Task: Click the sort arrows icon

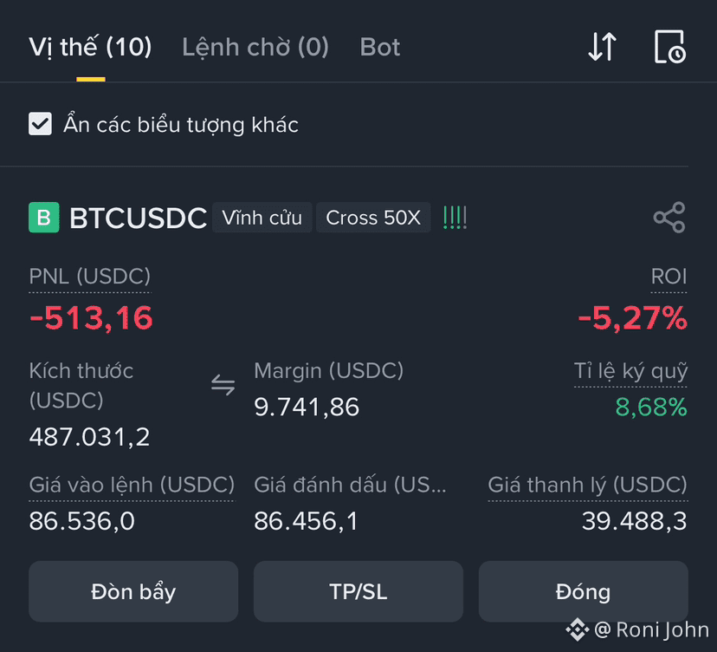Action: [602, 47]
